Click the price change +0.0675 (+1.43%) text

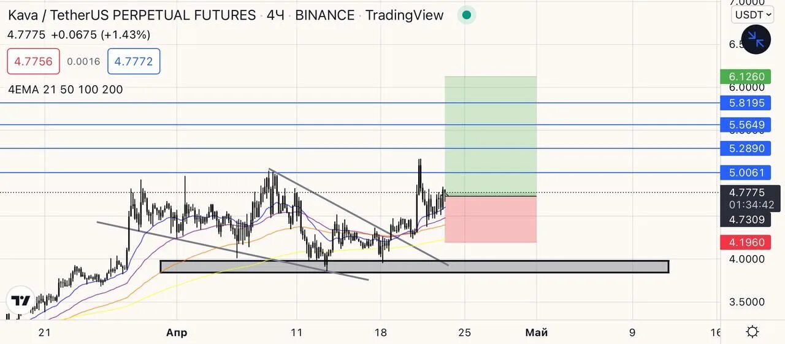tap(99, 35)
